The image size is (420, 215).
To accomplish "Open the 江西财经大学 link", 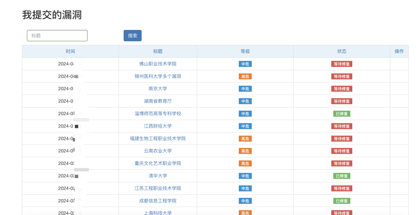I will click(x=158, y=126).
